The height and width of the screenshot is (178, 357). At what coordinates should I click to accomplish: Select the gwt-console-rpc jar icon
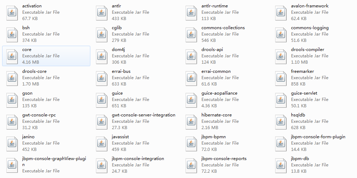tap(12, 122)
